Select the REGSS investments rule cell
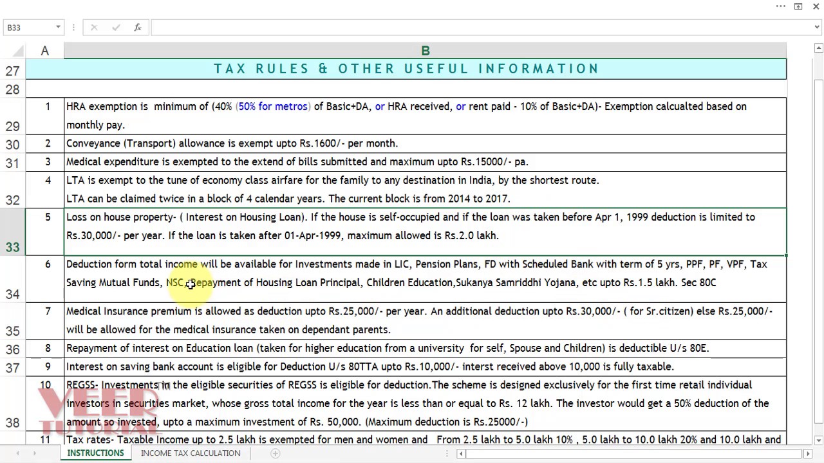Viewport: 824px width, 463px height. click(x=425, y=404)
